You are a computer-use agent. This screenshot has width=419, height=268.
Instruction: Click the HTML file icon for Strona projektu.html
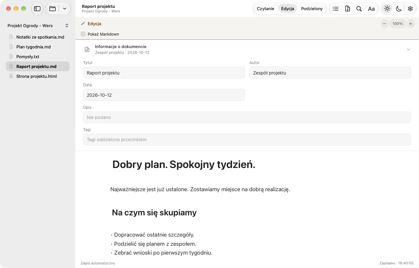coord(11,76)
